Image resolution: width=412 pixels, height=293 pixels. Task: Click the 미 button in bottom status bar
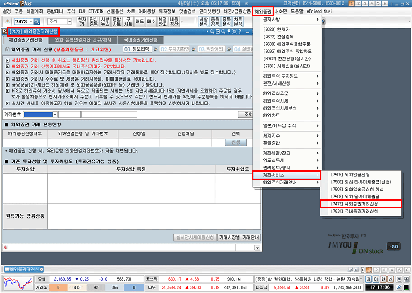click(376, 279)
